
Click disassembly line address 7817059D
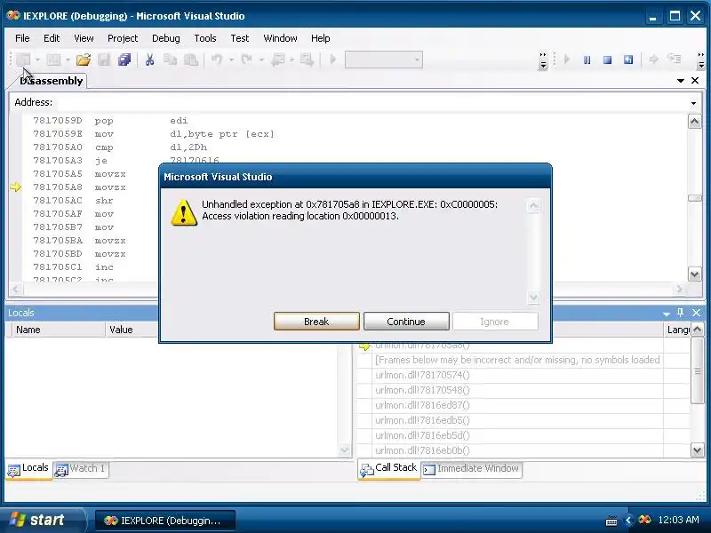click(x=58, y=121)
